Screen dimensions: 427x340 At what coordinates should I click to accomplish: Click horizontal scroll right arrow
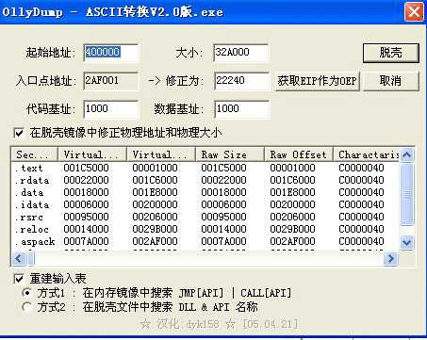(x=391, y=259)
